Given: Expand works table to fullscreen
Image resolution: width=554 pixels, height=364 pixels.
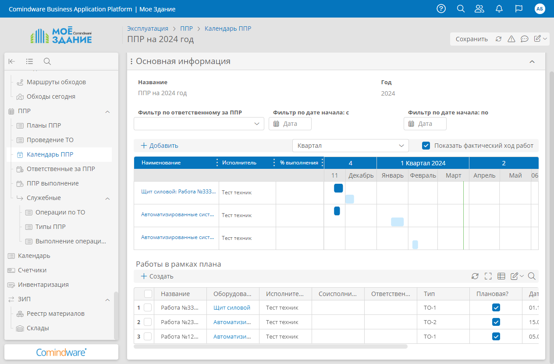Looking at the screenshot, I should coord(488,276).
